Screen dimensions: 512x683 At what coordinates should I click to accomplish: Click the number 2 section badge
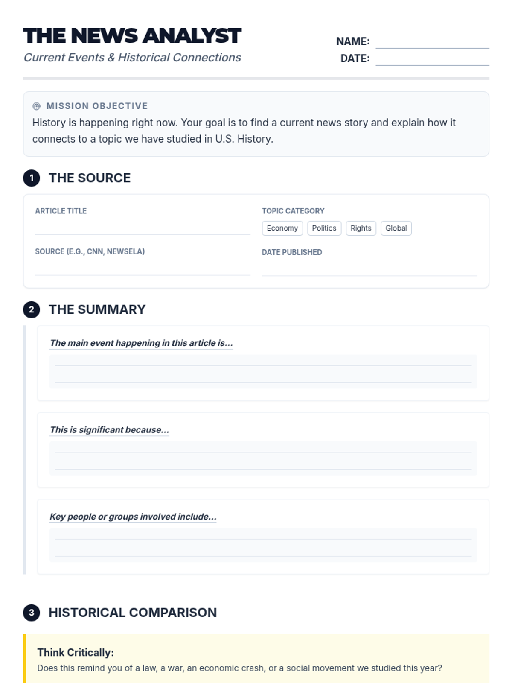click(x=32, y=310)
